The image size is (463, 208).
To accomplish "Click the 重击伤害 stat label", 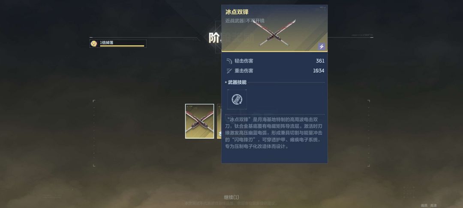I will point(244,71).
